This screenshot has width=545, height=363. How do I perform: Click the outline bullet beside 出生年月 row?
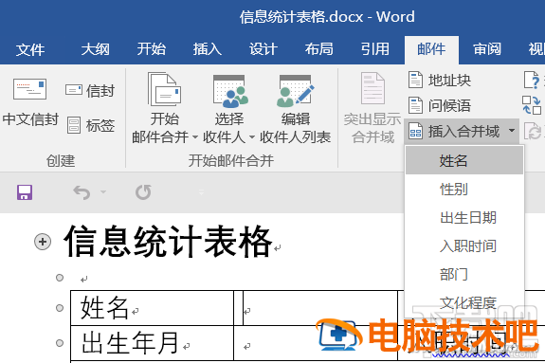point(60,343)
